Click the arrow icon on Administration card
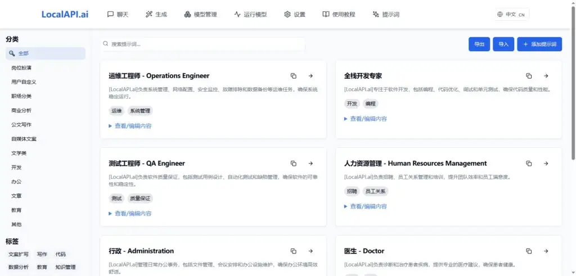 [310, 251]
